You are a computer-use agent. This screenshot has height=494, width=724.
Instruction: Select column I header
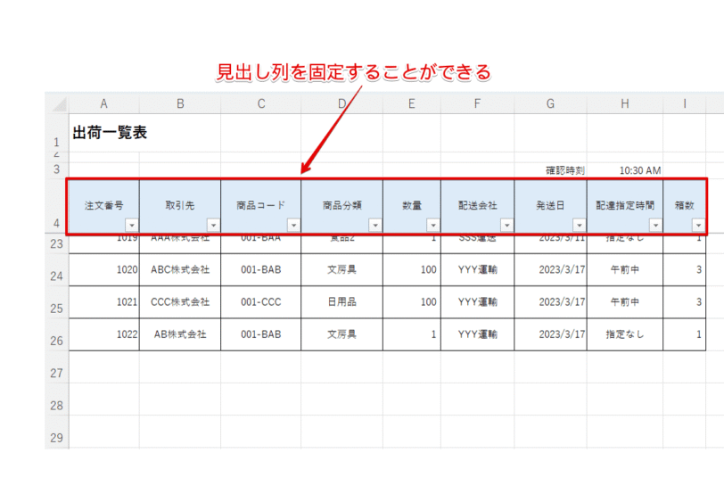click(684, 103)
